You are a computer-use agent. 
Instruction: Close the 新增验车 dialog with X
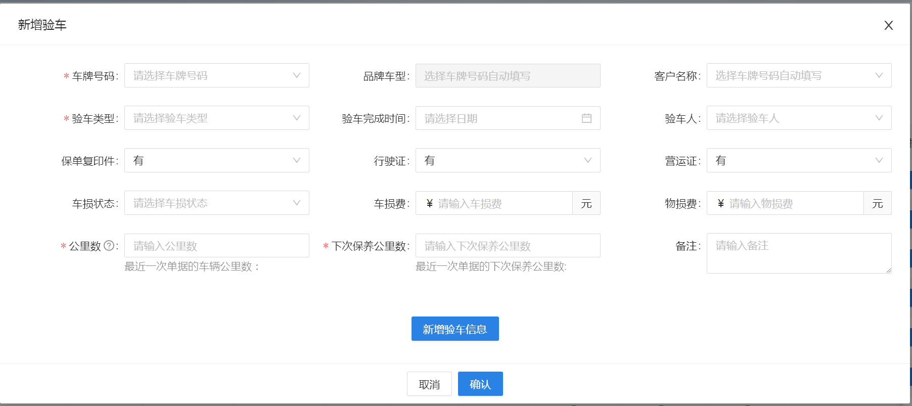click(x=888, y=25)
